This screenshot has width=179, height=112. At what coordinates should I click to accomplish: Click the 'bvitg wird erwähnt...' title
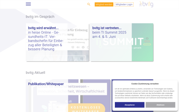(43, 28)
